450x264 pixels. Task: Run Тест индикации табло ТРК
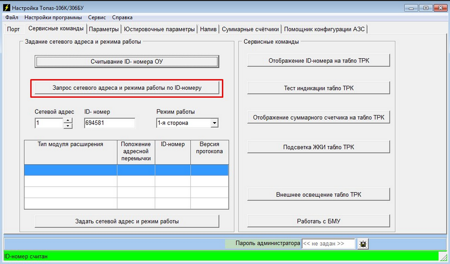(319, 88)
